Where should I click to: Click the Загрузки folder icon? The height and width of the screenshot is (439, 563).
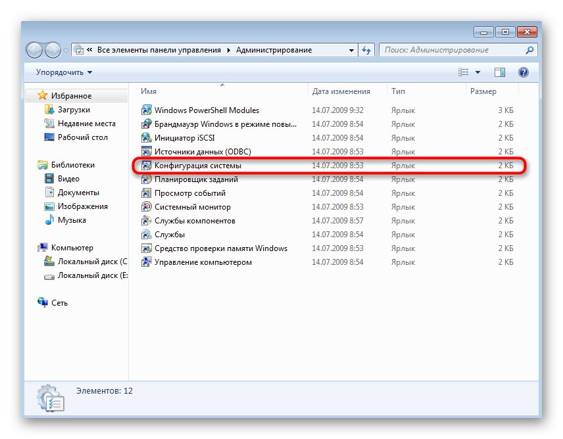click(49, 109)
